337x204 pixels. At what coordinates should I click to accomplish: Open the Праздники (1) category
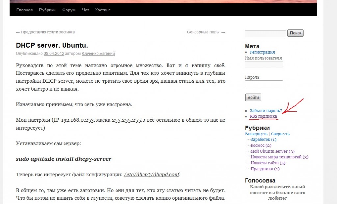click(x=265, y=169)
